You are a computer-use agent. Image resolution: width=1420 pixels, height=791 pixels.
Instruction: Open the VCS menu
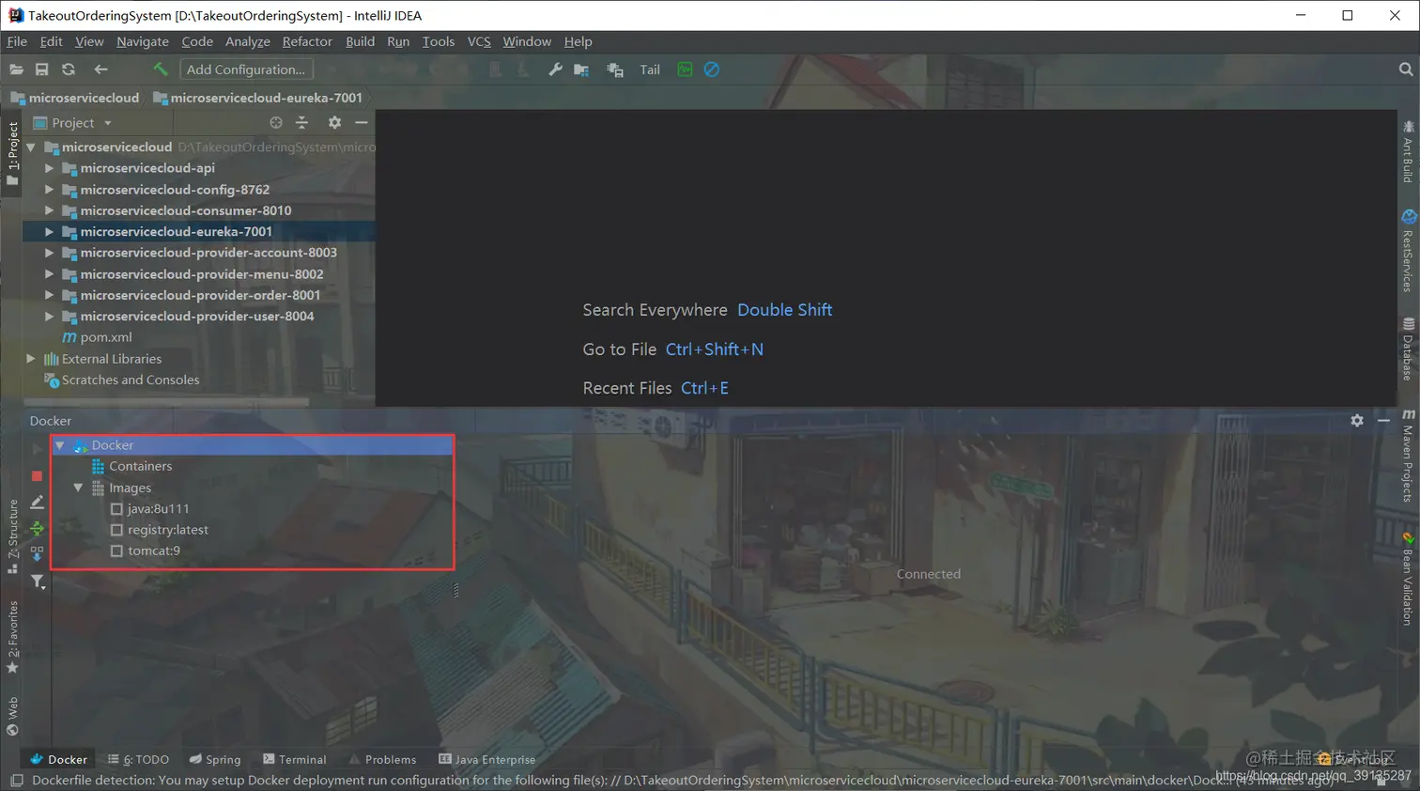[479, 41]
